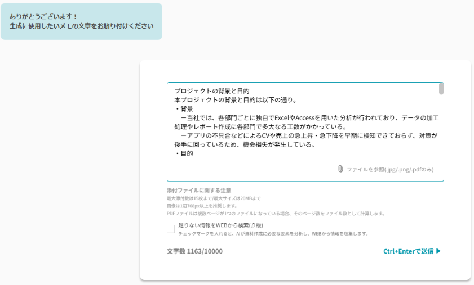
Task: Click the プロジェクトの背景と目的 first line
Action: coord(211,91)
